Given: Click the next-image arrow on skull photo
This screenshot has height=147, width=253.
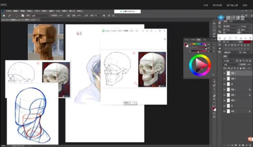Looking at the screenshot, I should (x=159, y=69).
